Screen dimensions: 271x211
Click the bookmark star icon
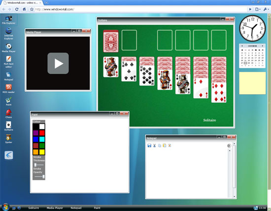[x=32, y=9]
